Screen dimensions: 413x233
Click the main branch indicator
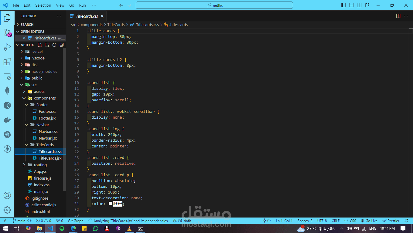click(x=19, y=221)
